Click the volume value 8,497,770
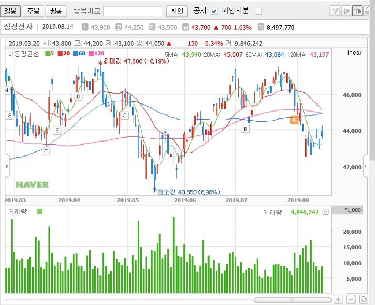This screenshot has height=305, width=375. pos(280,28)
